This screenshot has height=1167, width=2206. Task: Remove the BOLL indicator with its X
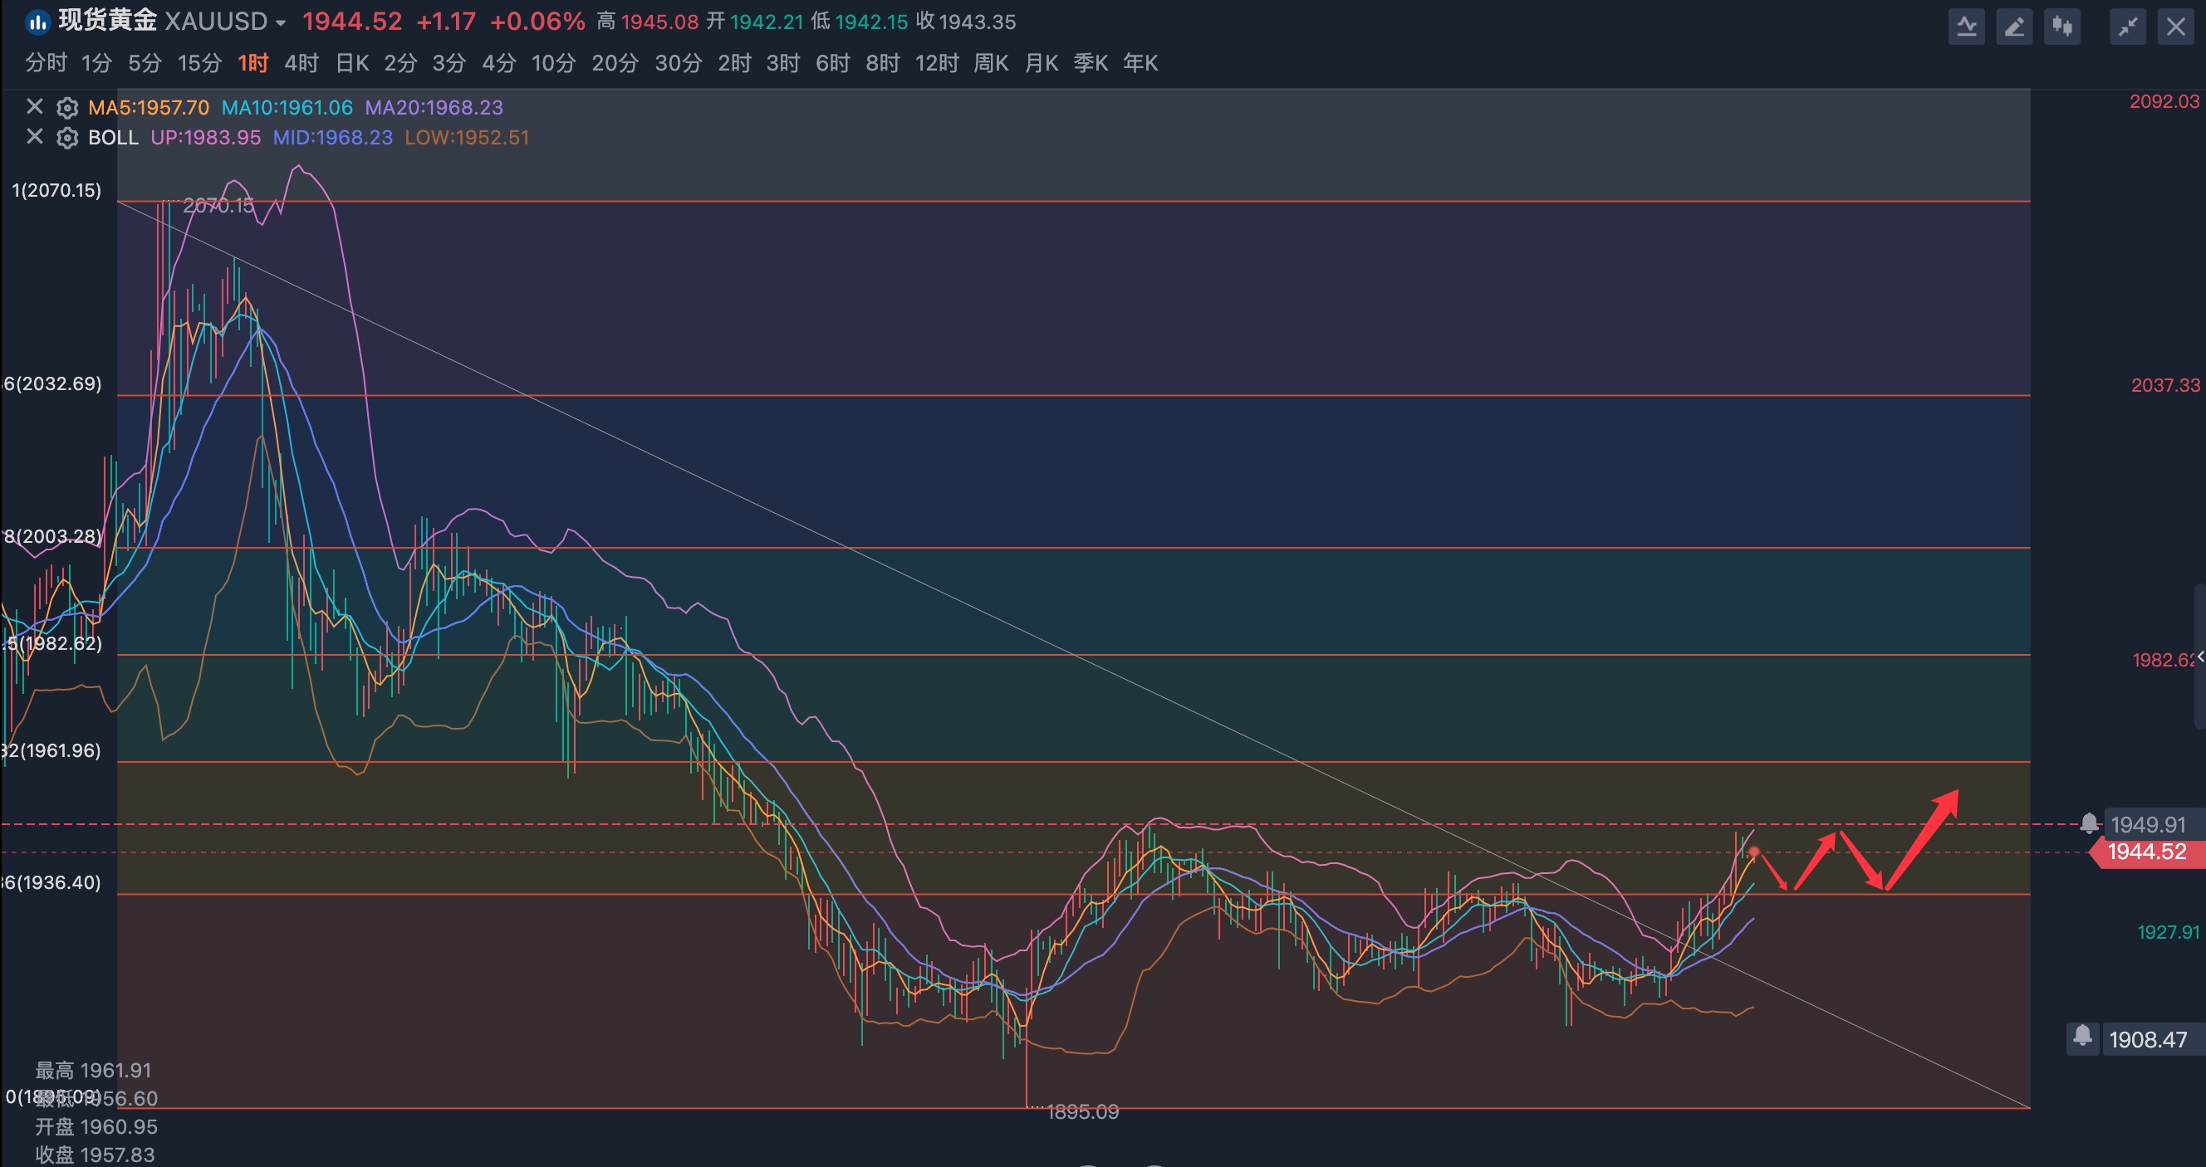click(34, 137)
